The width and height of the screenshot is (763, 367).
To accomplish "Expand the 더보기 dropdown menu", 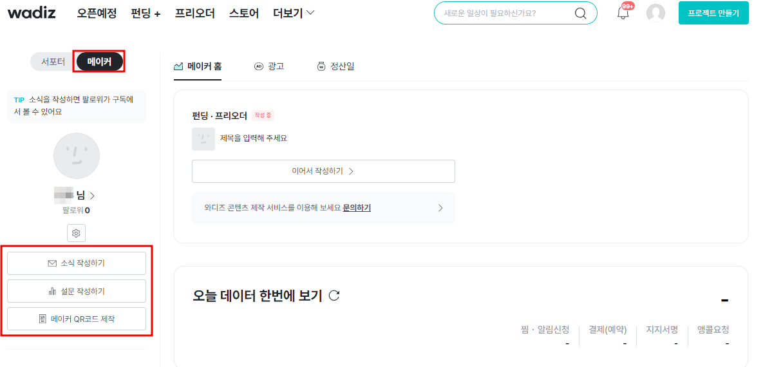I will pos(294,13).
